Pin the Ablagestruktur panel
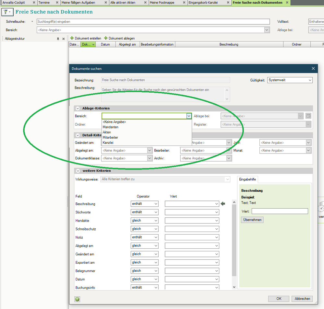This screenshot has width=324, height=309. pyautogui.click(x=58, y=39)
